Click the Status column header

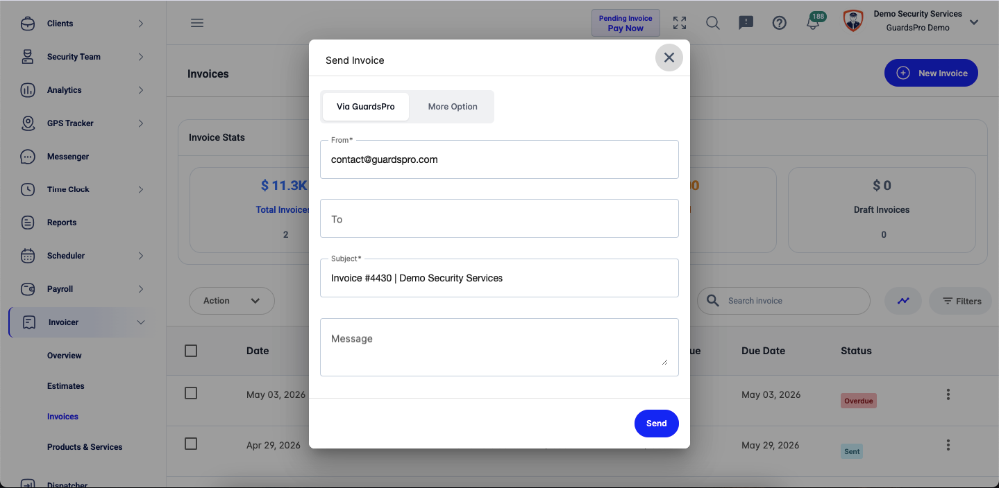(856, 351)
